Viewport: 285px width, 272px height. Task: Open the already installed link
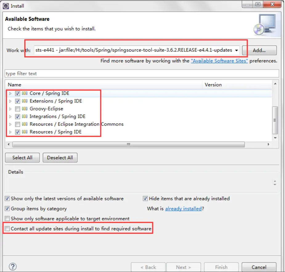183,208
